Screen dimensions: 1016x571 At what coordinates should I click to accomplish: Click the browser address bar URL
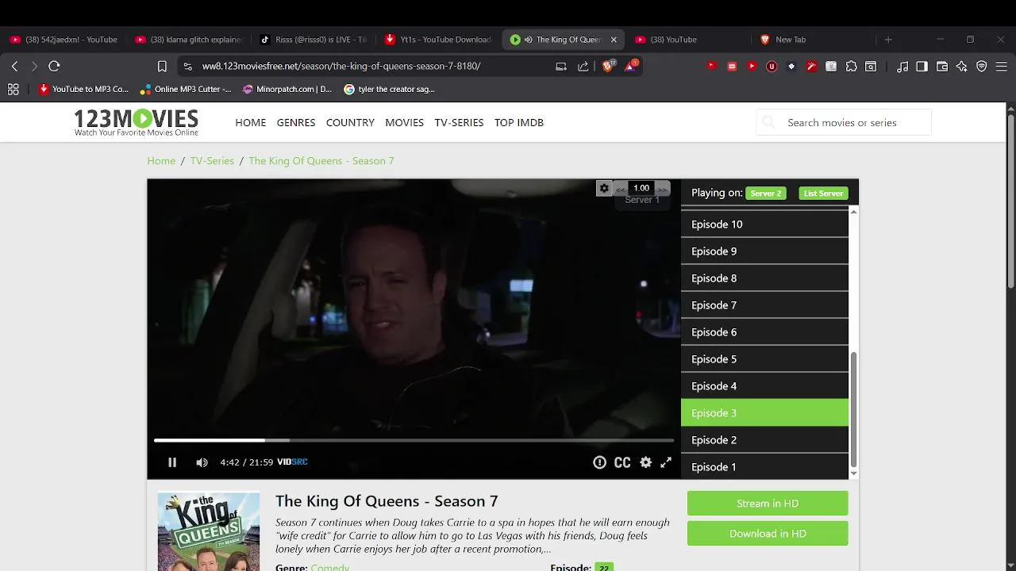pyautogui.click(x=341, y=67)
